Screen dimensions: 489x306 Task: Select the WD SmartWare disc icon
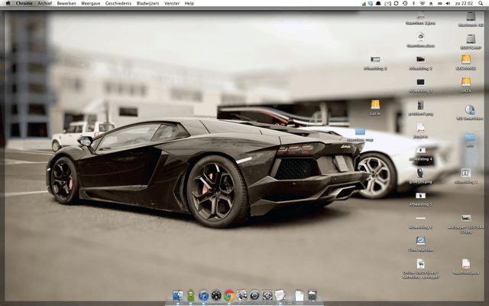[x=470, y=109]
